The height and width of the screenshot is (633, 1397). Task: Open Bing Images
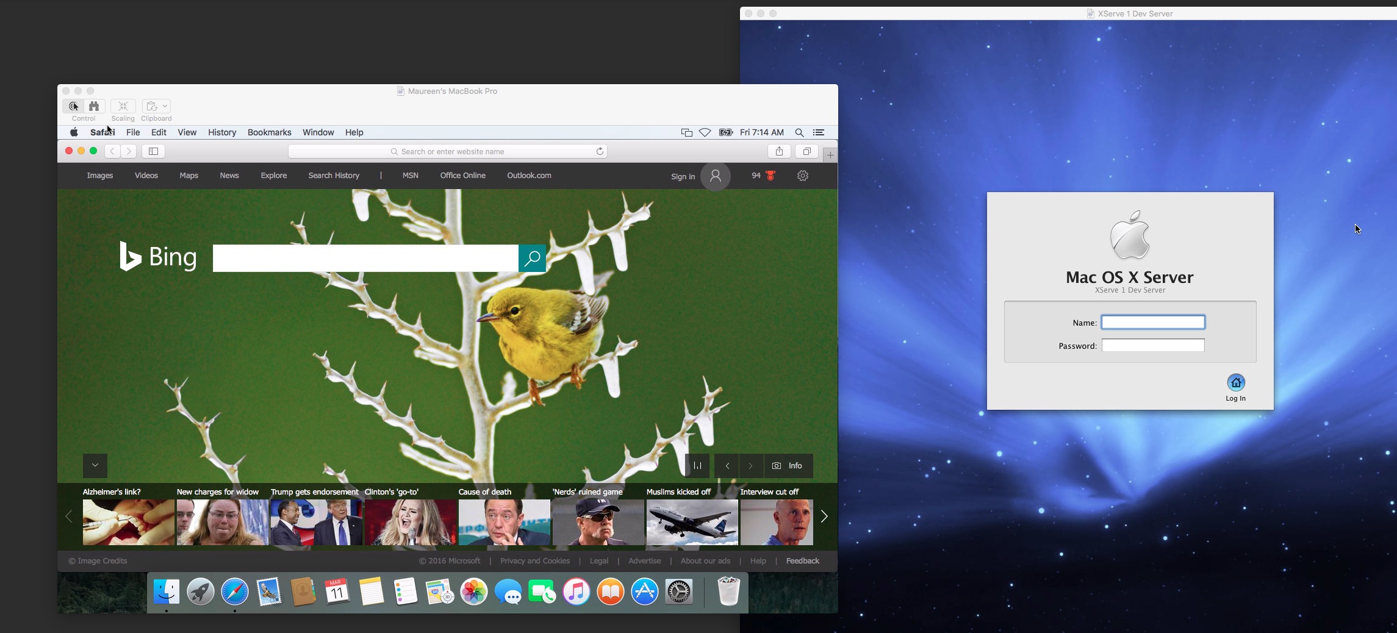(100, 176)
